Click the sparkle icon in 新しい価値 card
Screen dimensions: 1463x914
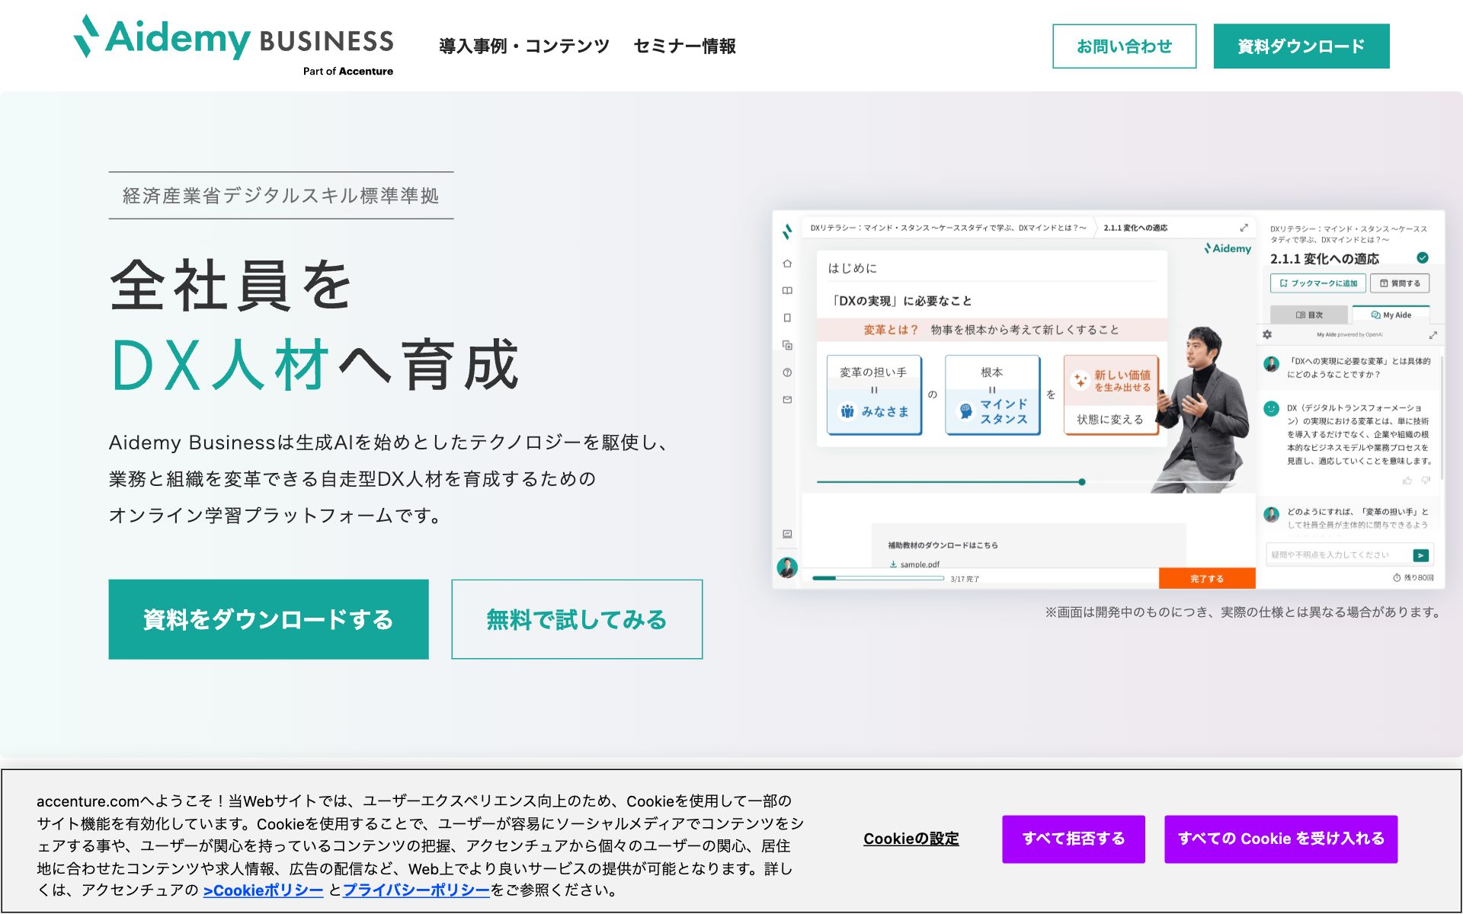pyautogui.click(x=1080, y=379)
